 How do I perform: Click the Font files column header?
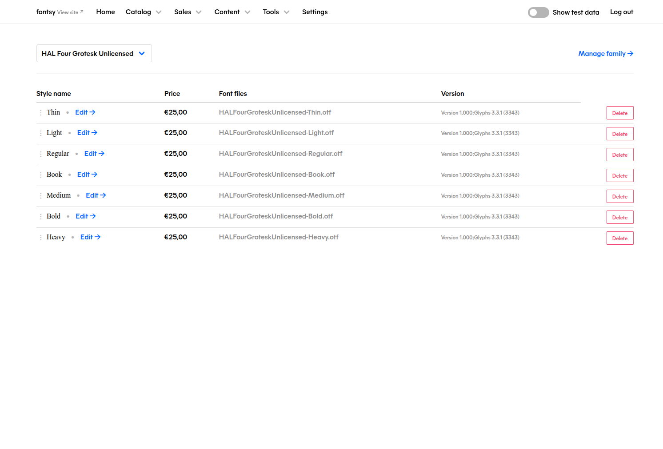click(233, 94)
